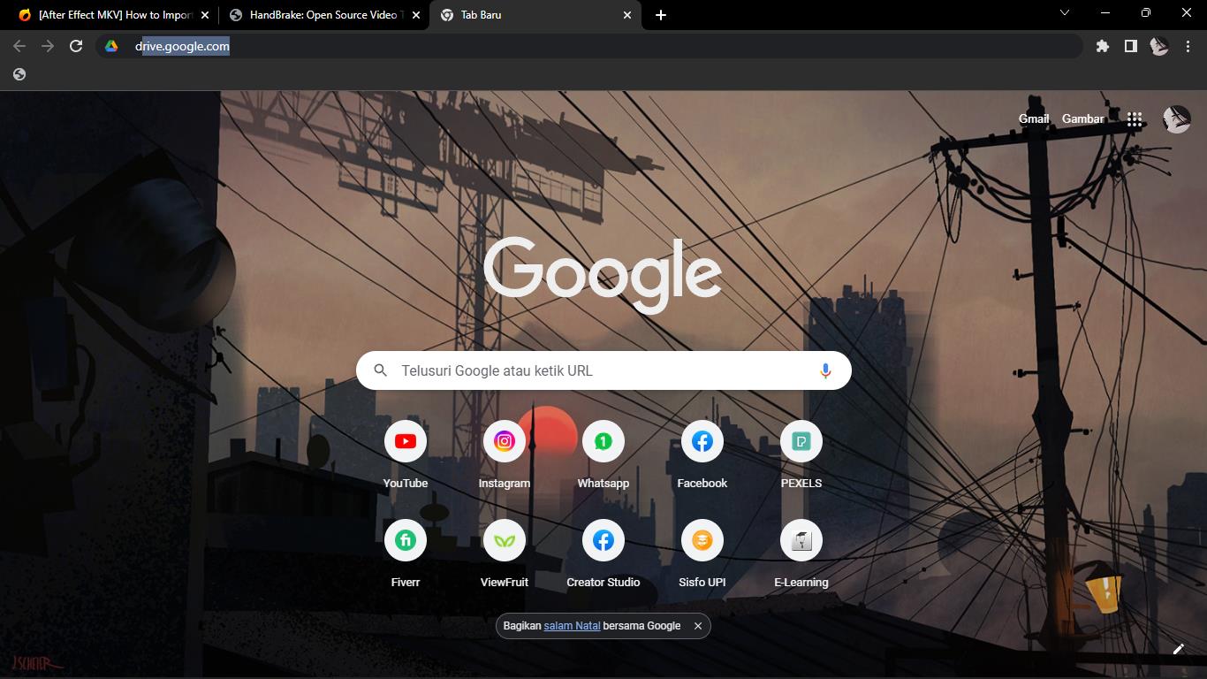
Task: Open the Google apps grid
Action: pos(1135,119)
